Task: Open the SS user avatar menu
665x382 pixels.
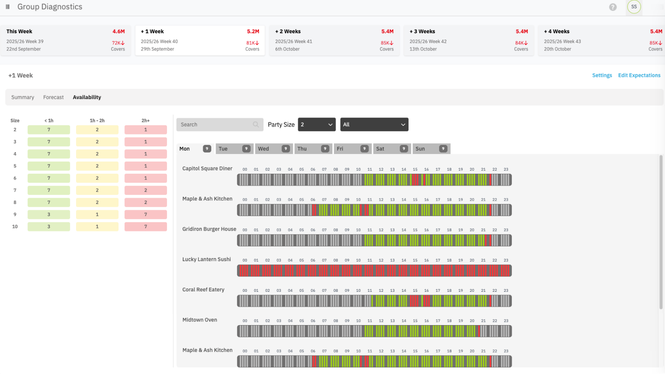Action: click(x=634, y=7)
